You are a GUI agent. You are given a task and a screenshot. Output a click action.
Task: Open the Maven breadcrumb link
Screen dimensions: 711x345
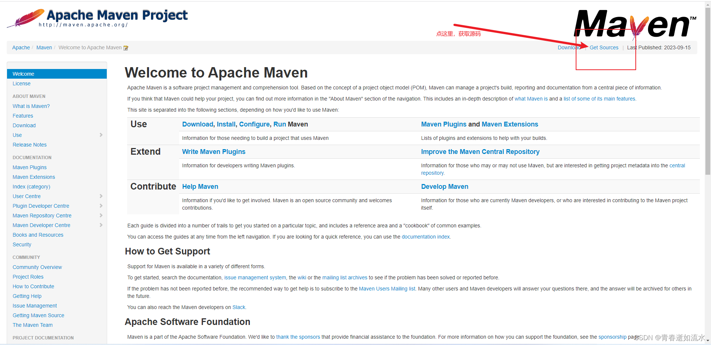click(x=44, y=47)
